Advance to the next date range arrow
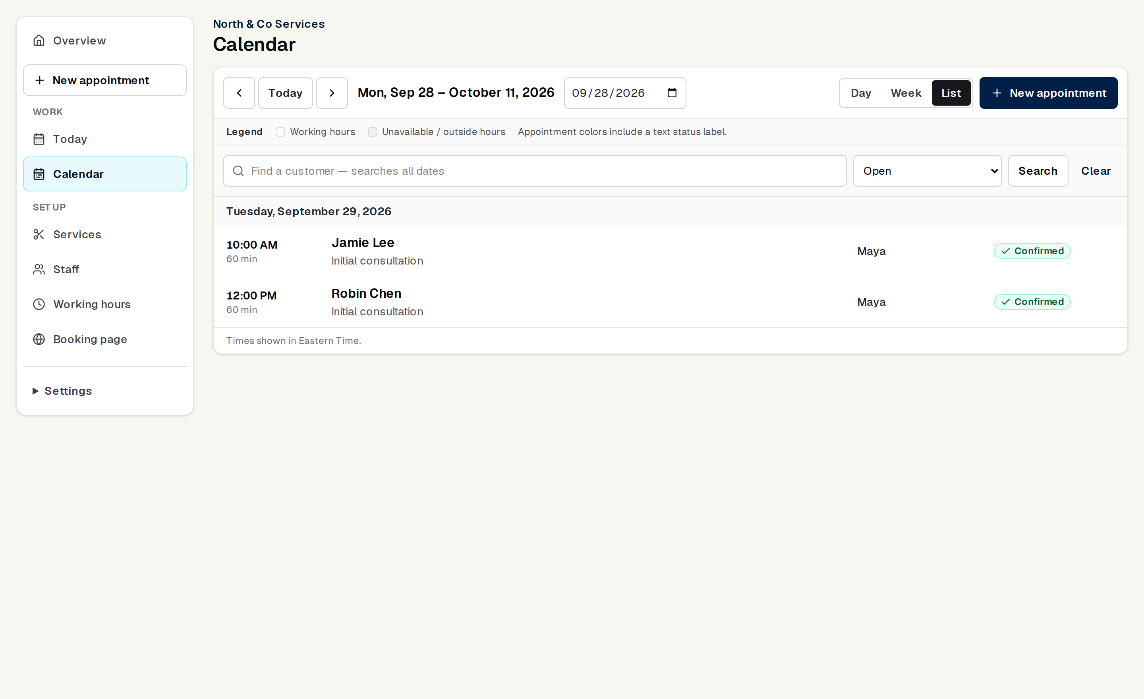 [332, 93]
